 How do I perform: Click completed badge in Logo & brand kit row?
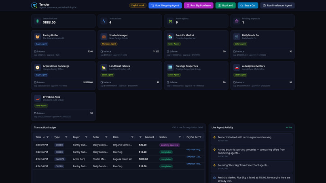[166, 159]
